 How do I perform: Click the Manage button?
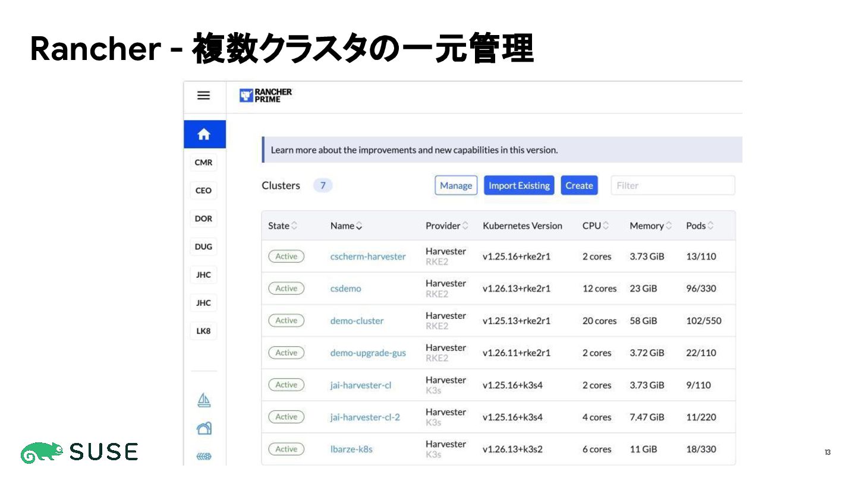point(456,185)
